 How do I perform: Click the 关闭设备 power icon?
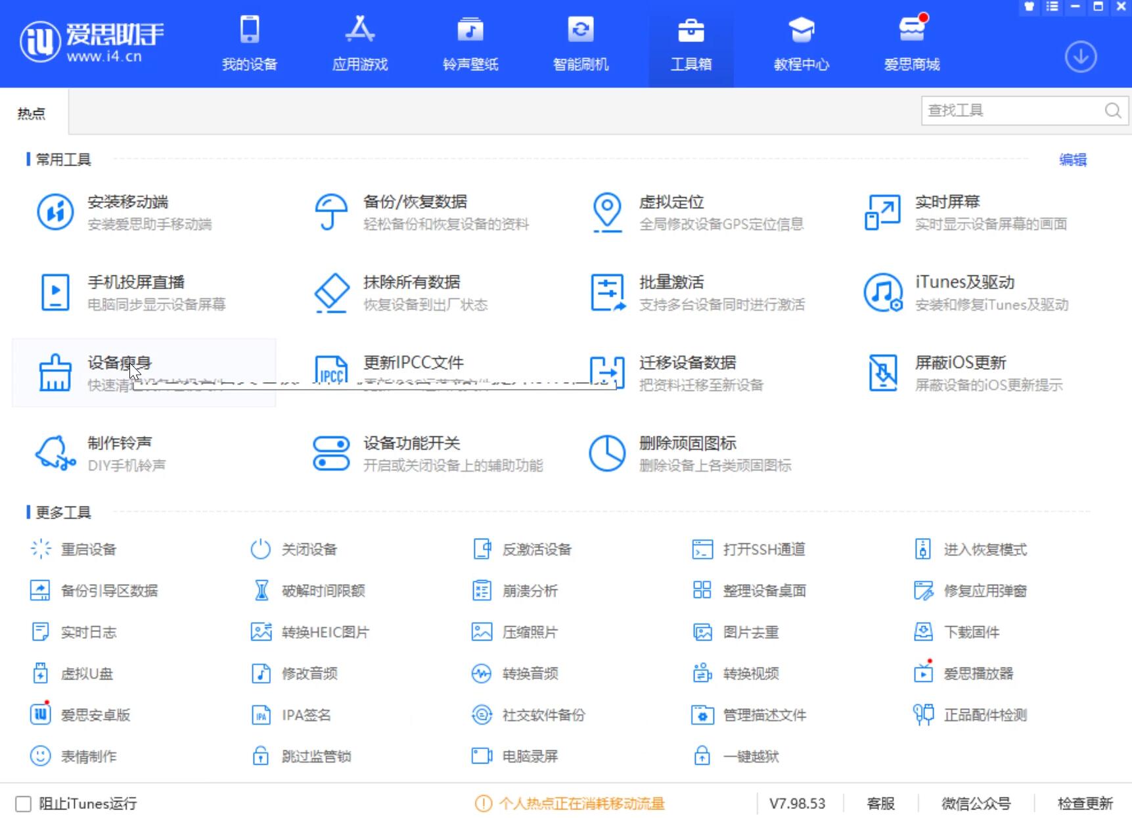point(261,549)
